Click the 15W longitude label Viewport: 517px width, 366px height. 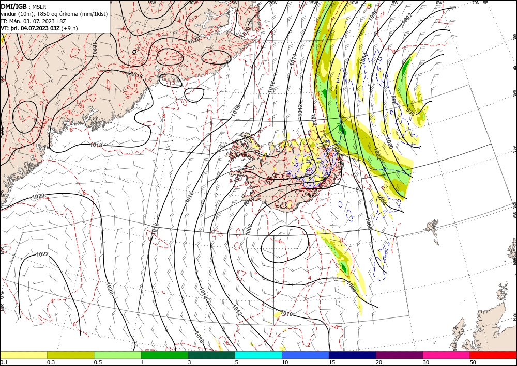click(313, 3)
